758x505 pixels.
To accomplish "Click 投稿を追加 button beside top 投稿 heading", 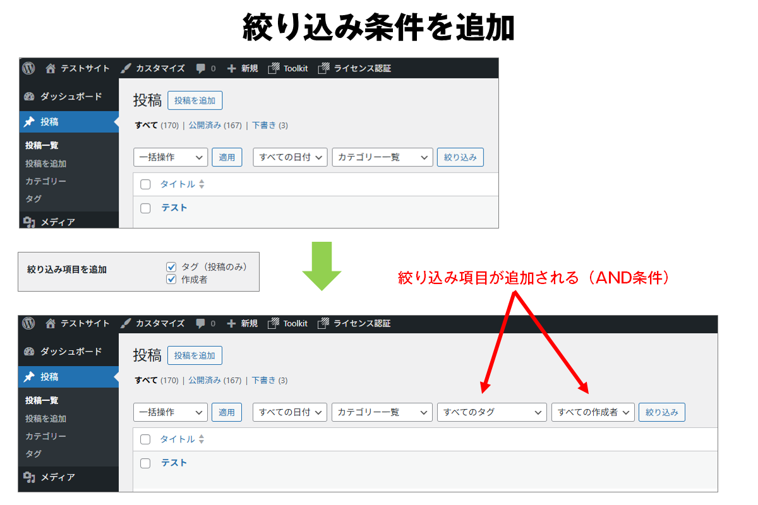I will (195, 100).
